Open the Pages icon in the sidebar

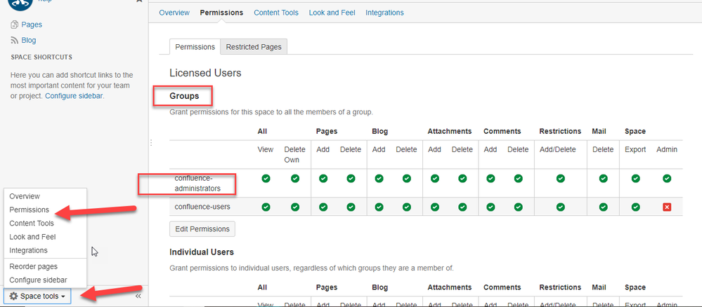[x=14, y=25]
